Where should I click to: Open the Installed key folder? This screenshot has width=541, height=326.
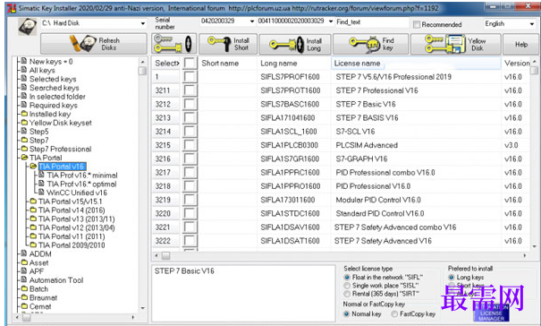point(50,114)
